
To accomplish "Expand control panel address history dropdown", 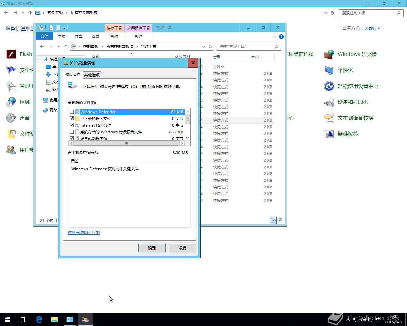I will pyautogui.click(x=326, y=13).
